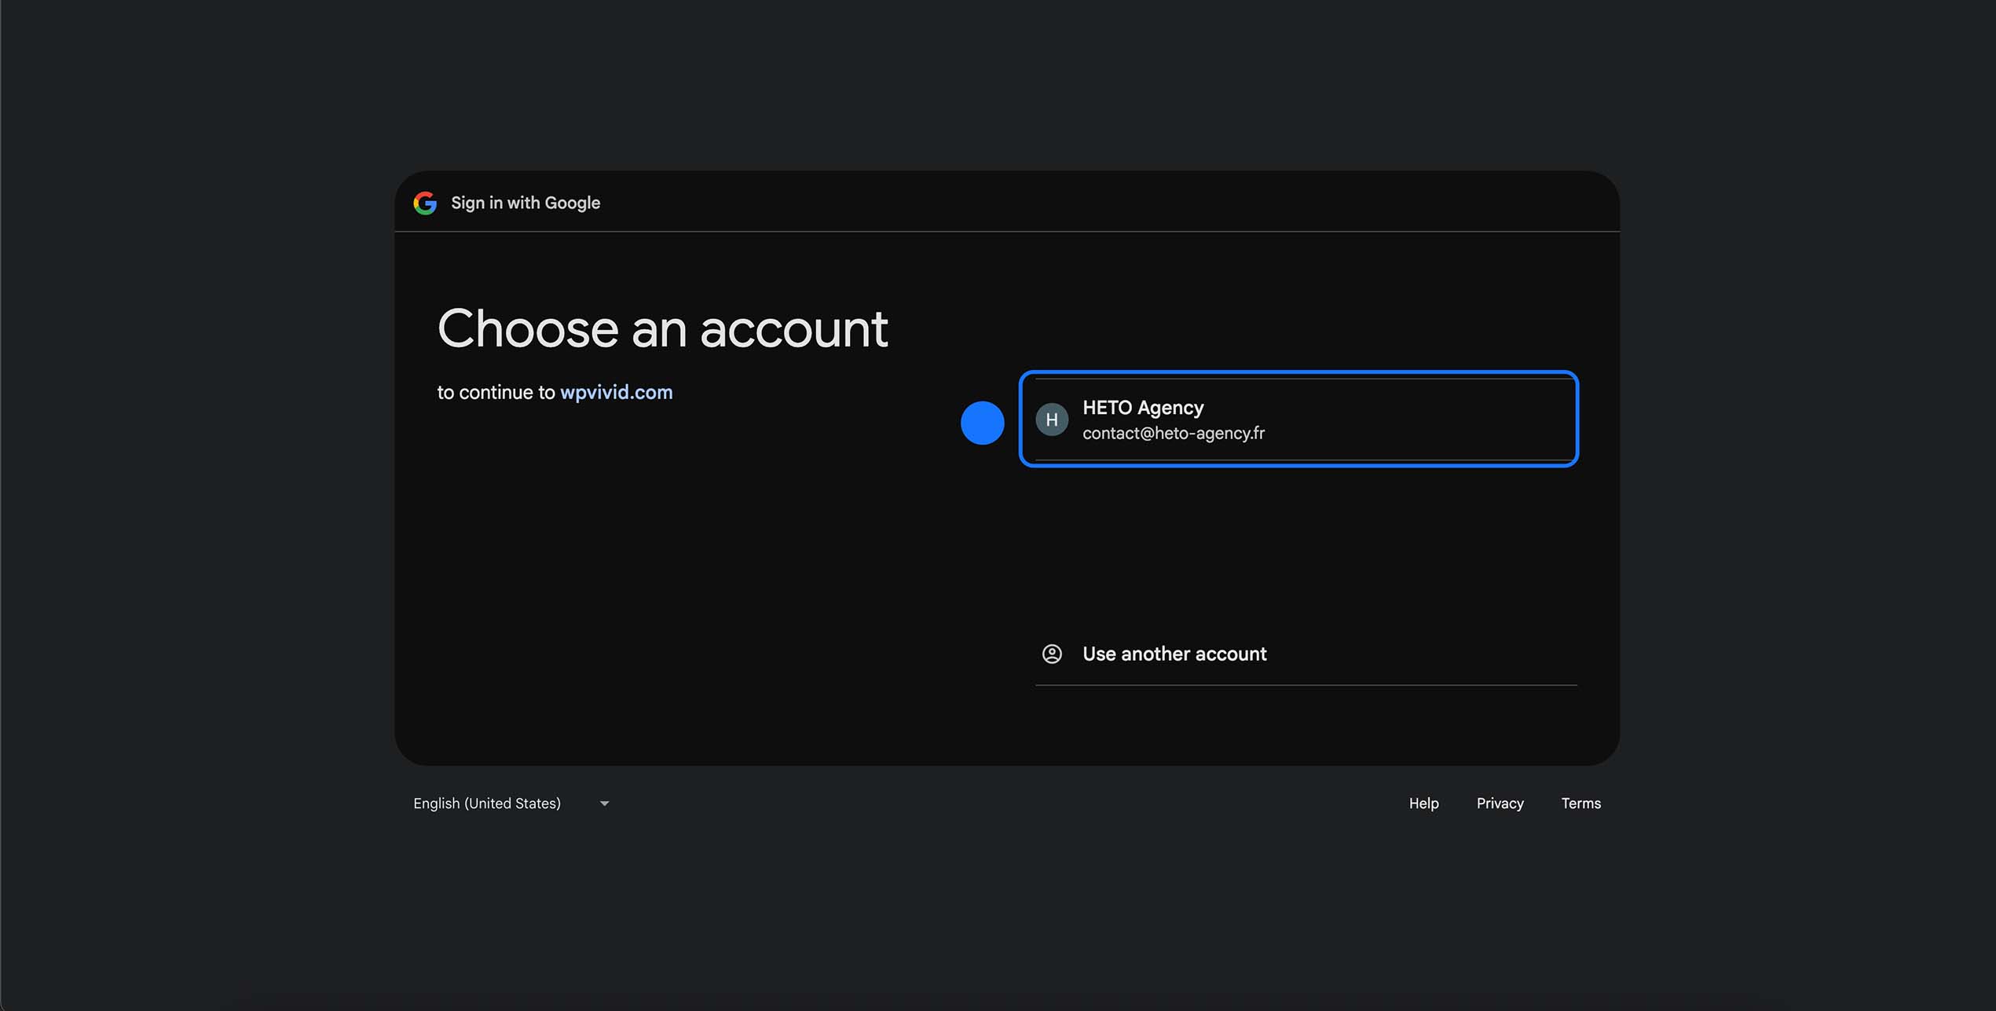1996x1011 pixels.
Task: Click the Sign in with Google header text
Action: click(525, 203)
